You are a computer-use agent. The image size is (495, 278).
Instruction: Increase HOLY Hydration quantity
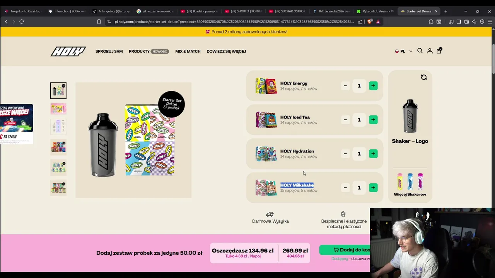(x=373, y=154)
